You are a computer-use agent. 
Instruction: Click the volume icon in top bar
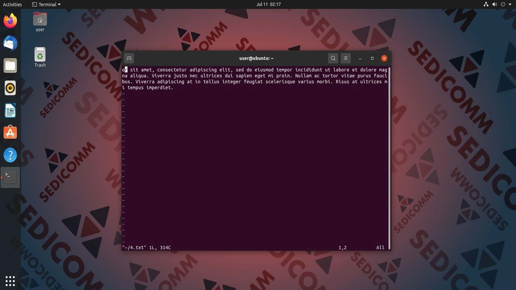click(x=494, y=4)
